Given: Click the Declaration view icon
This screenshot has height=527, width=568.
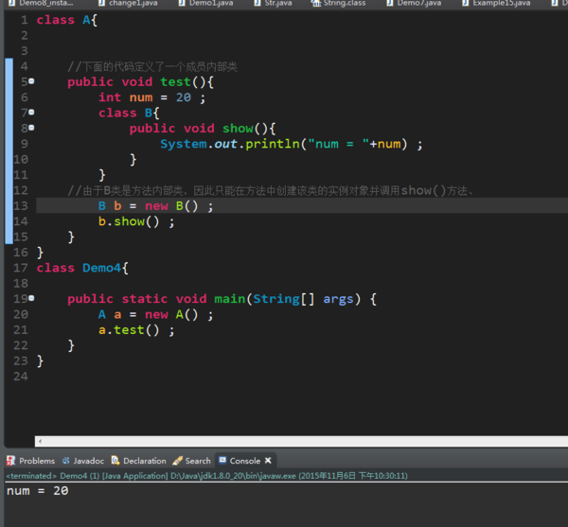Looking at the screenshot, I should [x=115, y=461].
